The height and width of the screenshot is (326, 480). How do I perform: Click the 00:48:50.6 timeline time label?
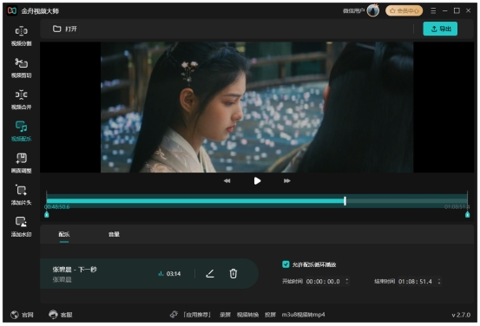click(x=57, y=207)
